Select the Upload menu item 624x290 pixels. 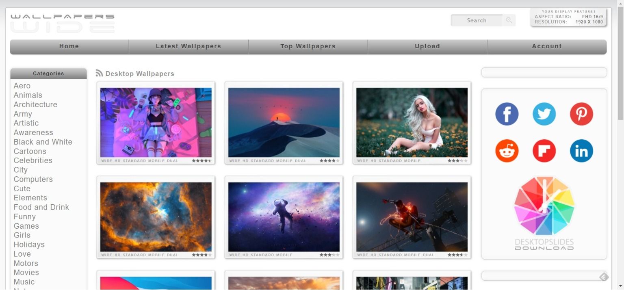[x=427, y=46]
